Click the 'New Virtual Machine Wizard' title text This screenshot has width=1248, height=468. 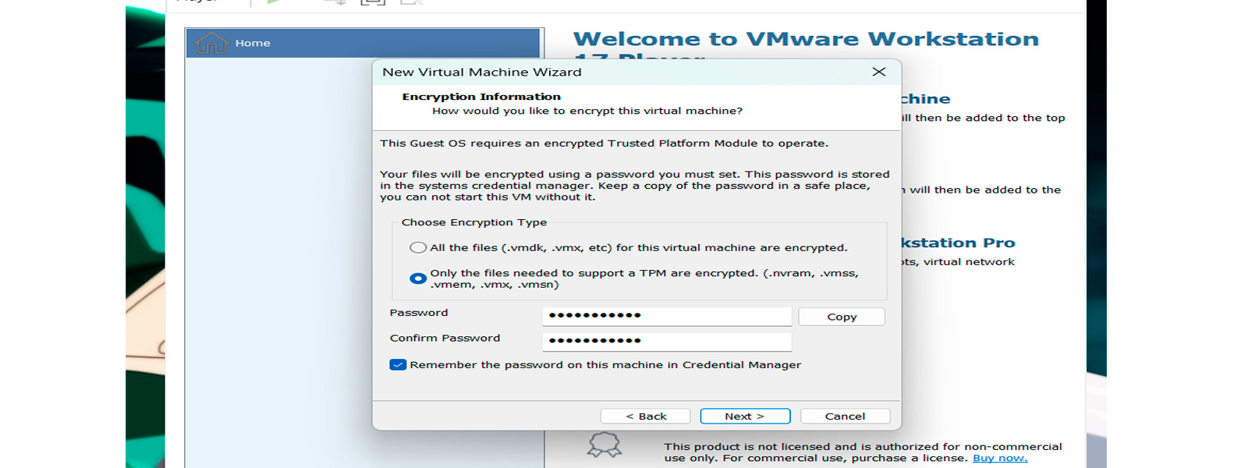(482, 72)
